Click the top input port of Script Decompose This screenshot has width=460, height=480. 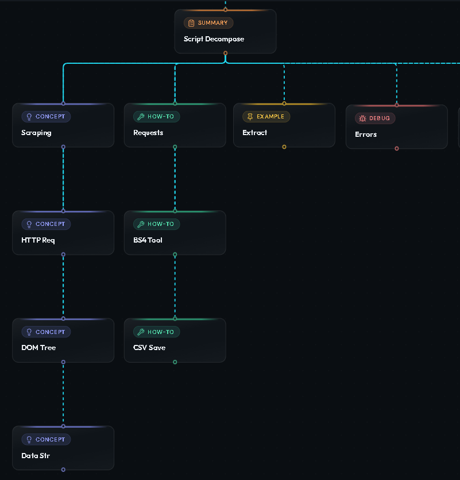click(x=226, y=10)
